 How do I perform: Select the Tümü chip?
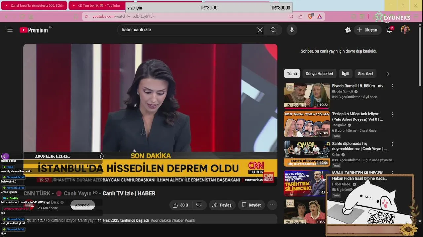click(292, 74)
